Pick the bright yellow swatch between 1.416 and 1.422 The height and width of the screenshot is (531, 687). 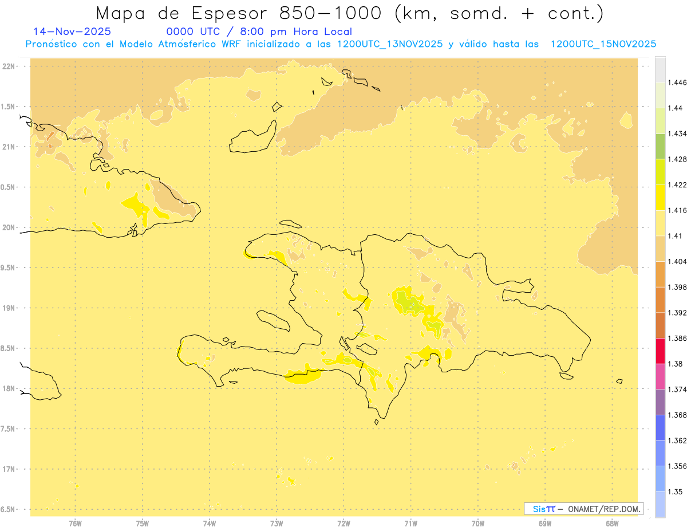pyautogui.click(x=660, y=198)
